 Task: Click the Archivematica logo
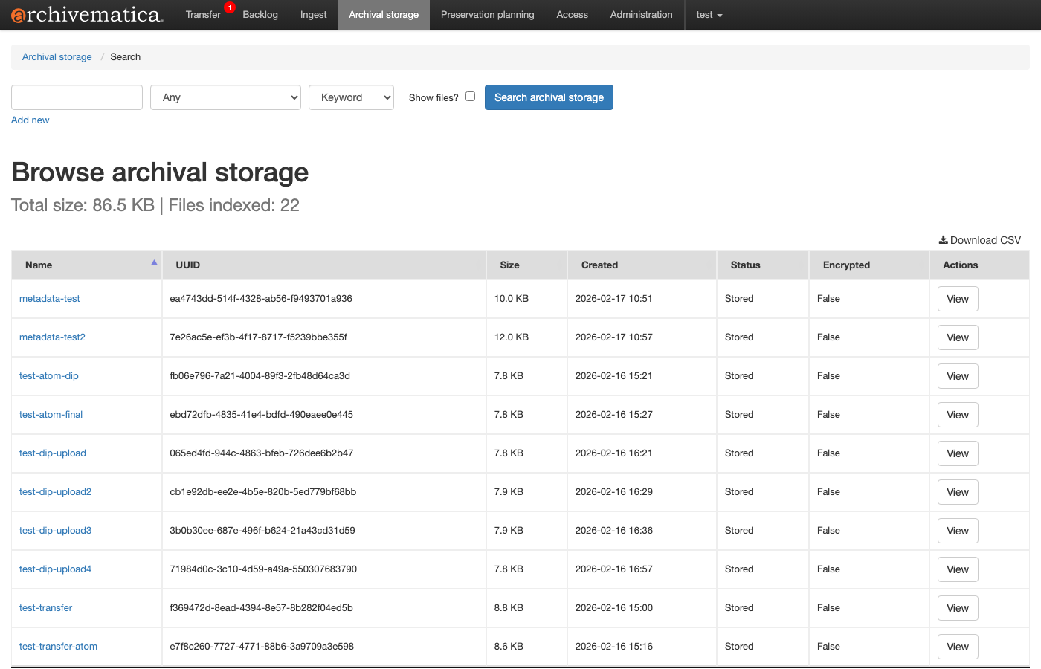point(87,15)
